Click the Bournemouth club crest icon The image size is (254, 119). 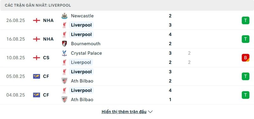click(64, 44)
